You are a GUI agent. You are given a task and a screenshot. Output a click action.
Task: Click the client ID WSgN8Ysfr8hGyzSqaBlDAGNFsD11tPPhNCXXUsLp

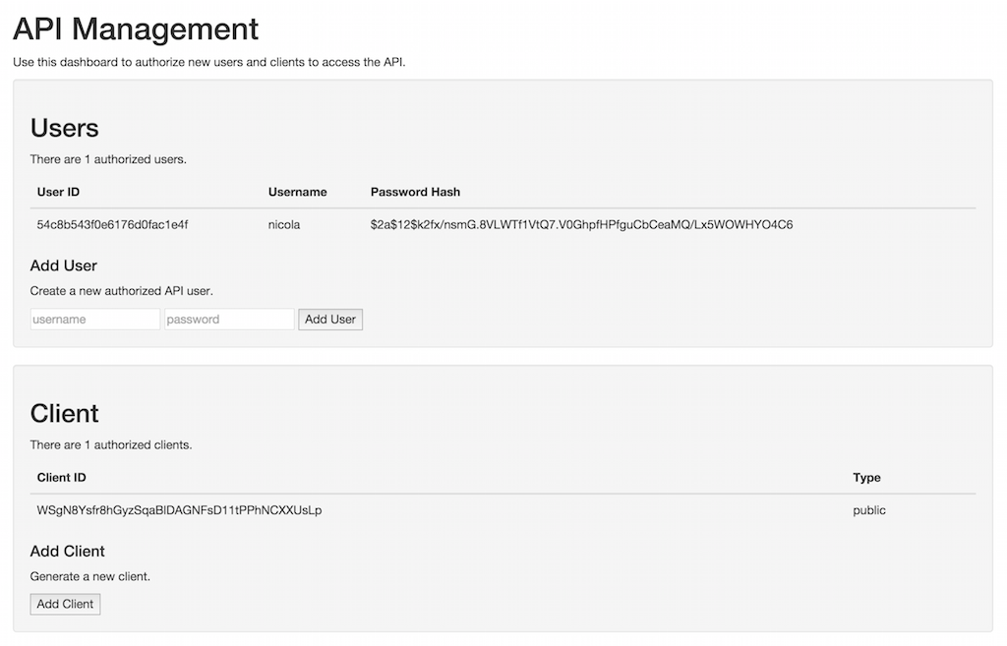[179, 510]
